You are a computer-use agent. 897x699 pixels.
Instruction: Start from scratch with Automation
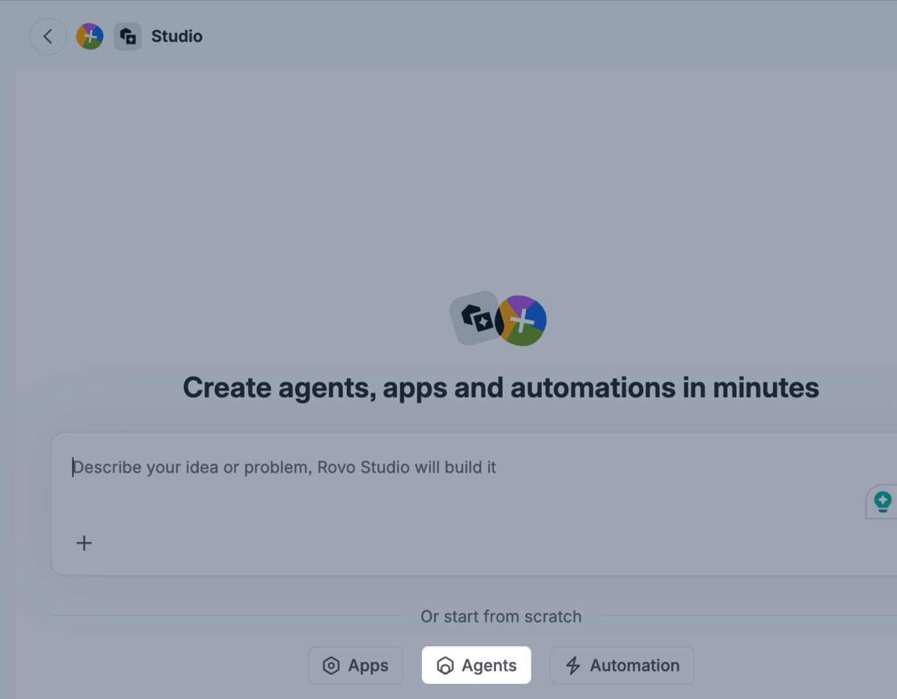(622, 665)
